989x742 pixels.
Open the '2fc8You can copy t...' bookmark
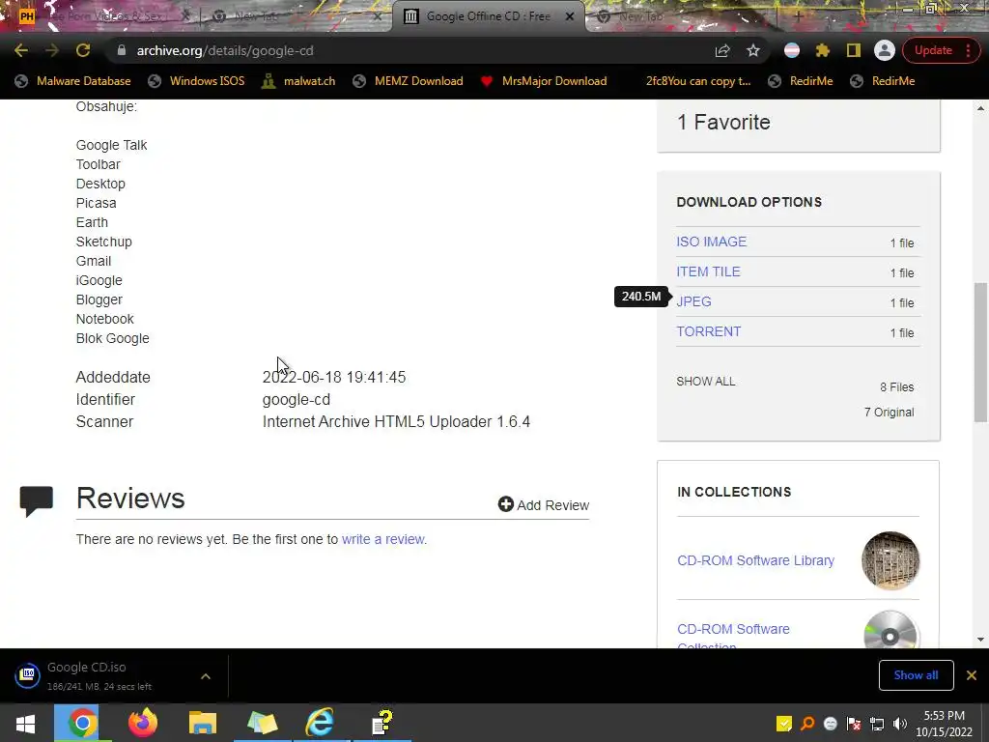[697, 81]
